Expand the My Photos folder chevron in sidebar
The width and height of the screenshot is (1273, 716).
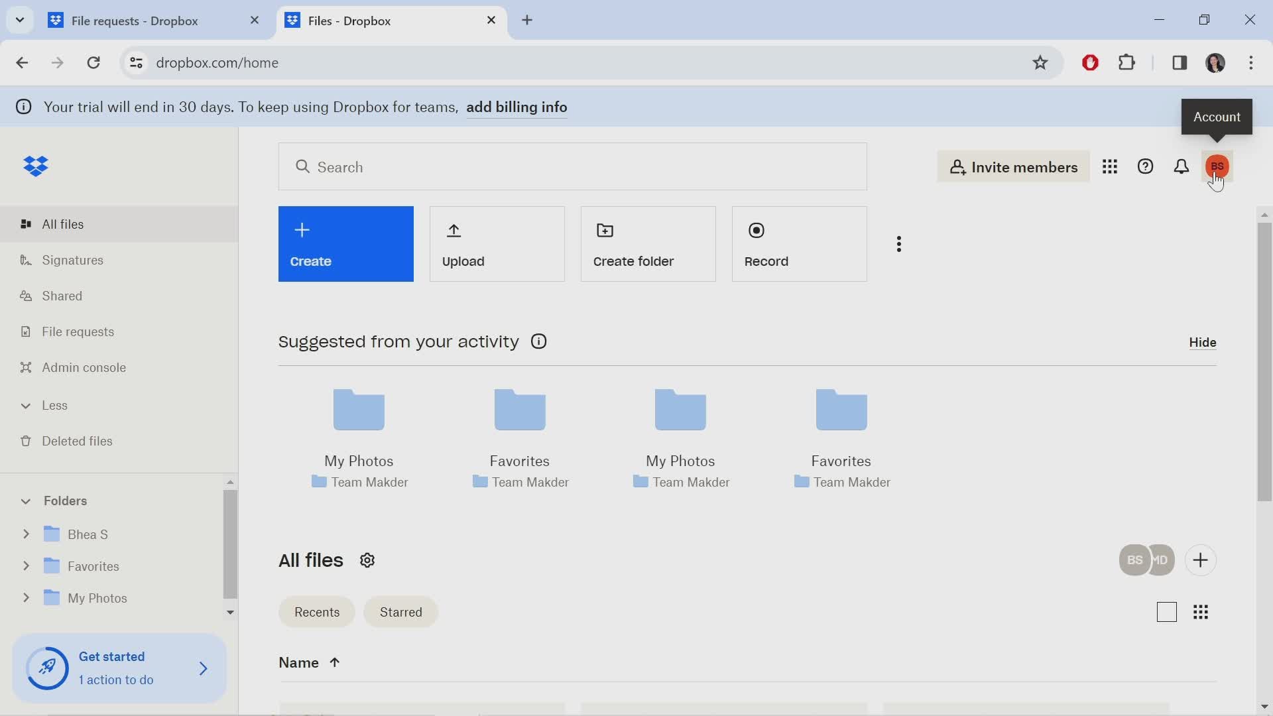pyautogui.click(x=26, y=597)
